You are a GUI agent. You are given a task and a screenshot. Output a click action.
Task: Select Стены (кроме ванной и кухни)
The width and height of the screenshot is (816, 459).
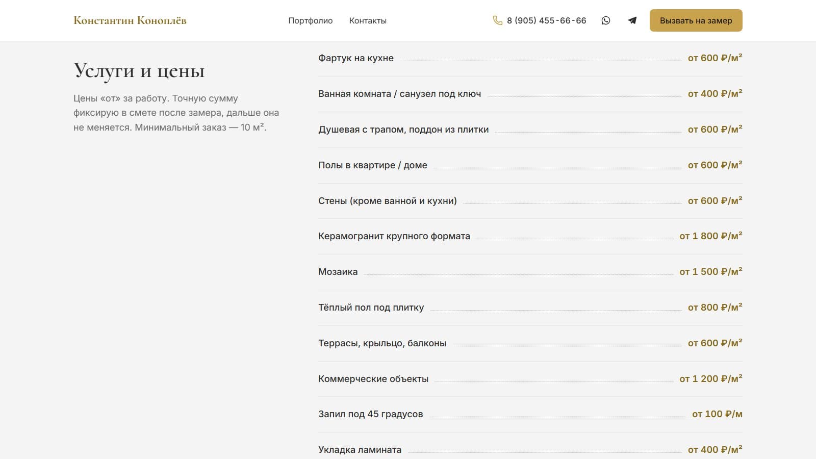pyautogui.click(x=530, y=201)
